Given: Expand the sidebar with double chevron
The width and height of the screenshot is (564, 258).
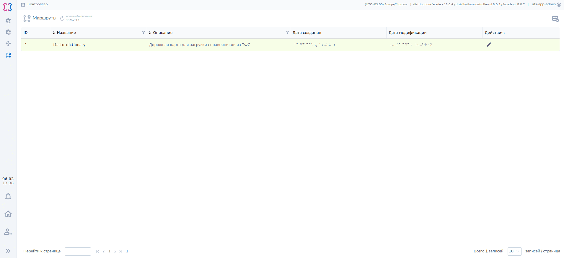Looking at the screenshot, I should pyautogui.click(x=8, y=251).
